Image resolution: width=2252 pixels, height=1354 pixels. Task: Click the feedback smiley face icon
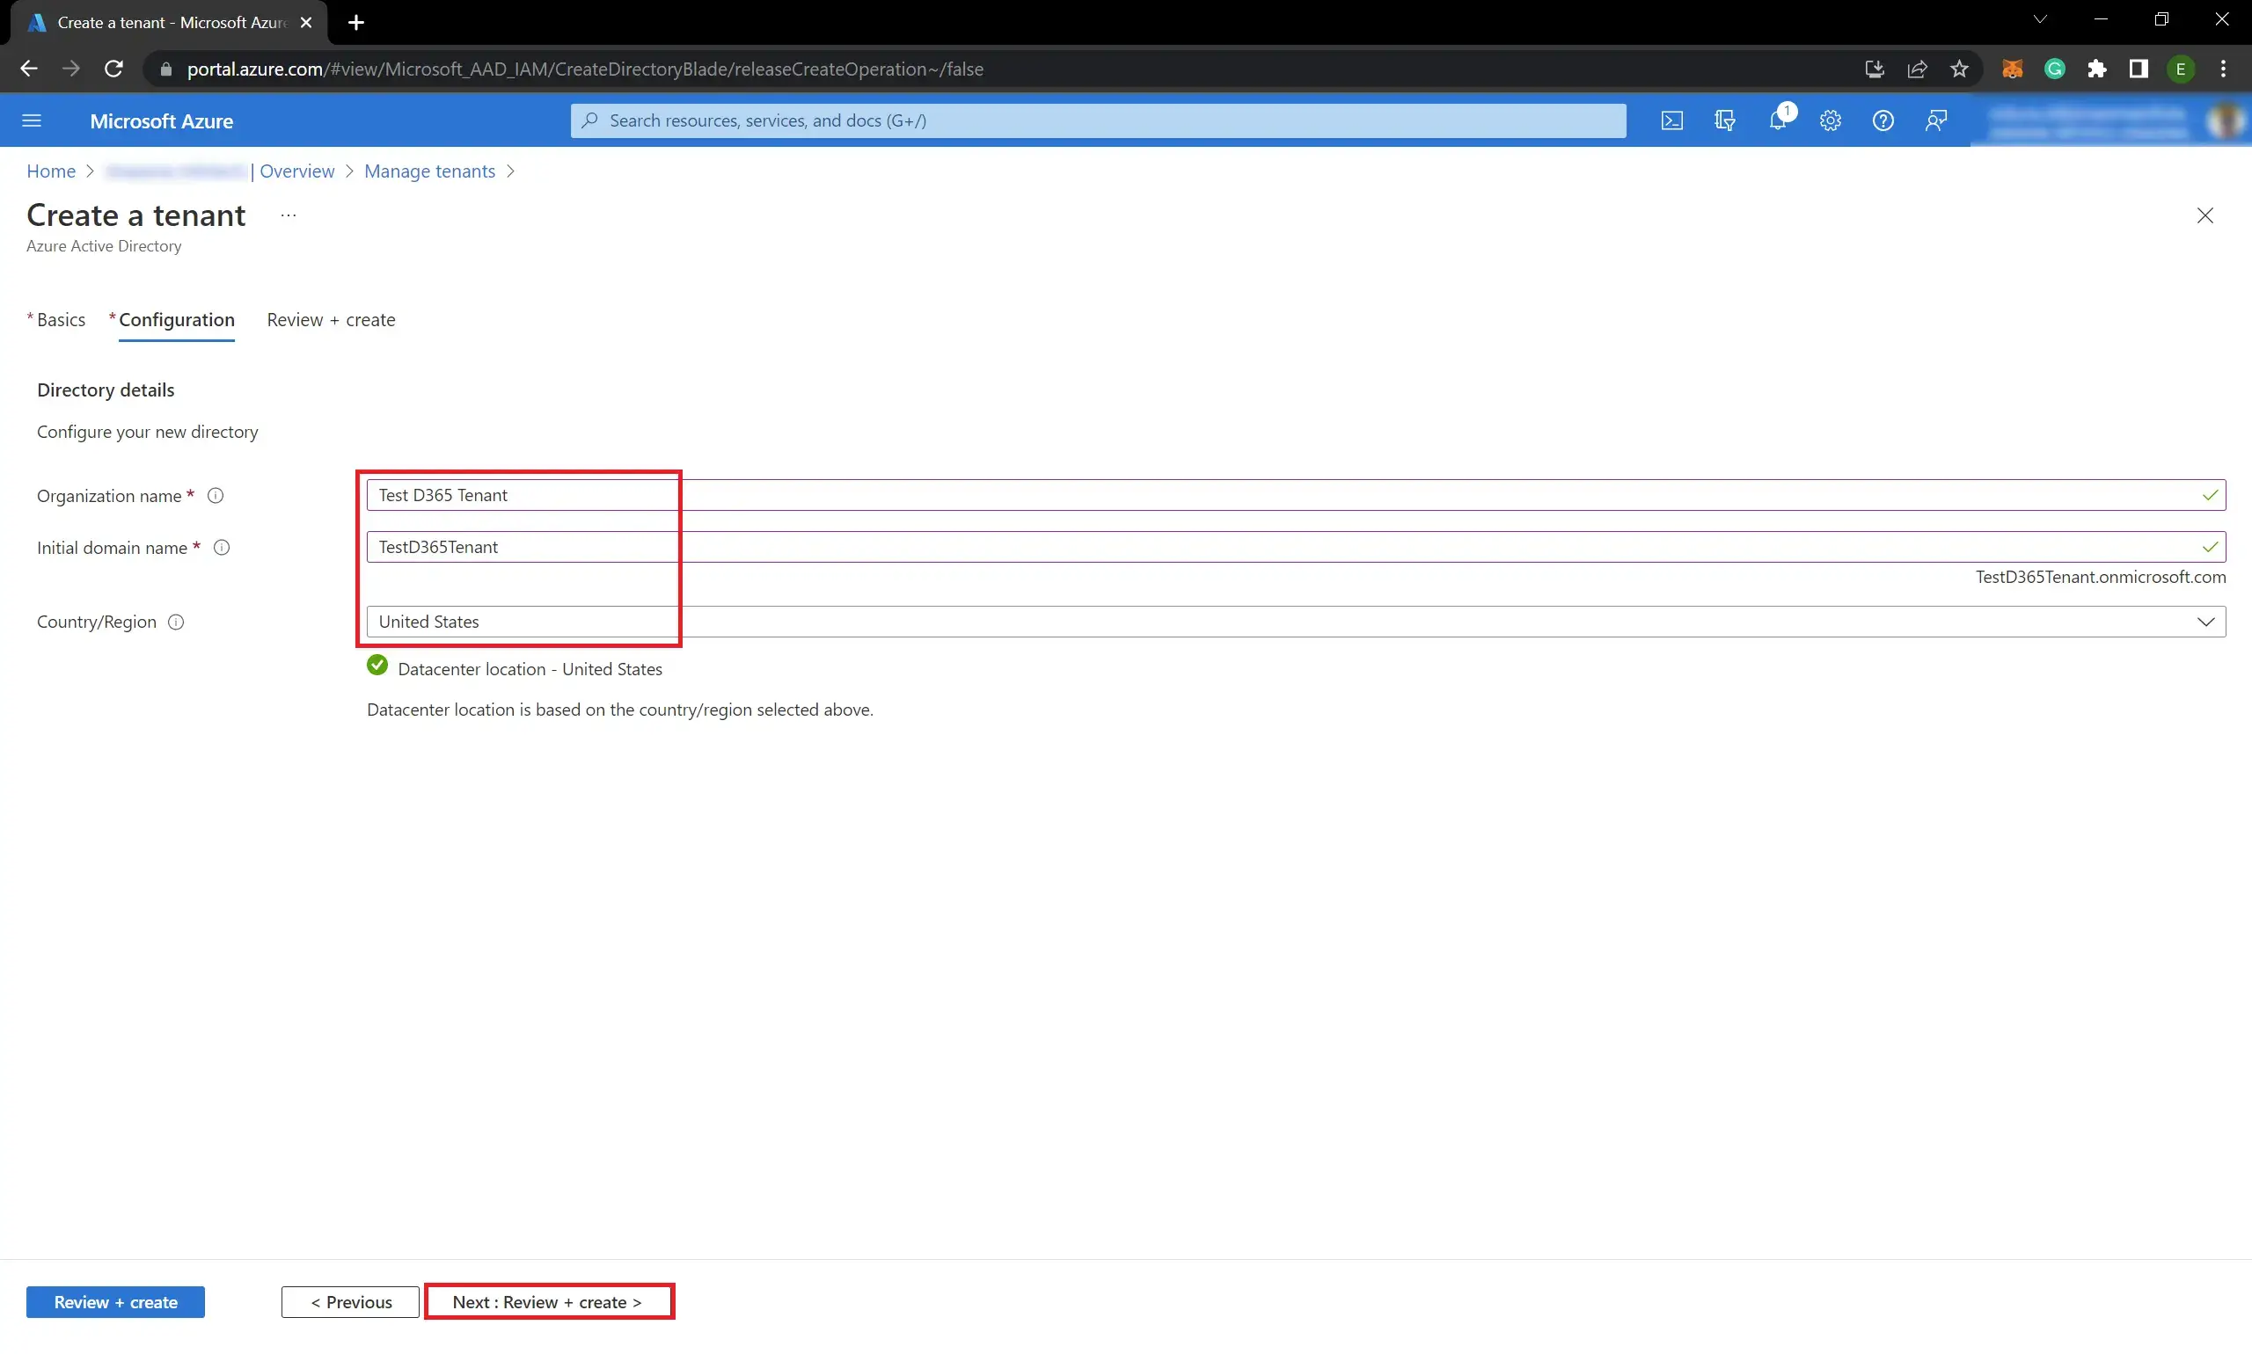1937,120
